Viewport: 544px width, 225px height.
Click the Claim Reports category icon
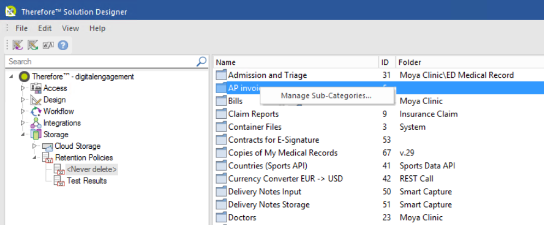pos(221,114)
